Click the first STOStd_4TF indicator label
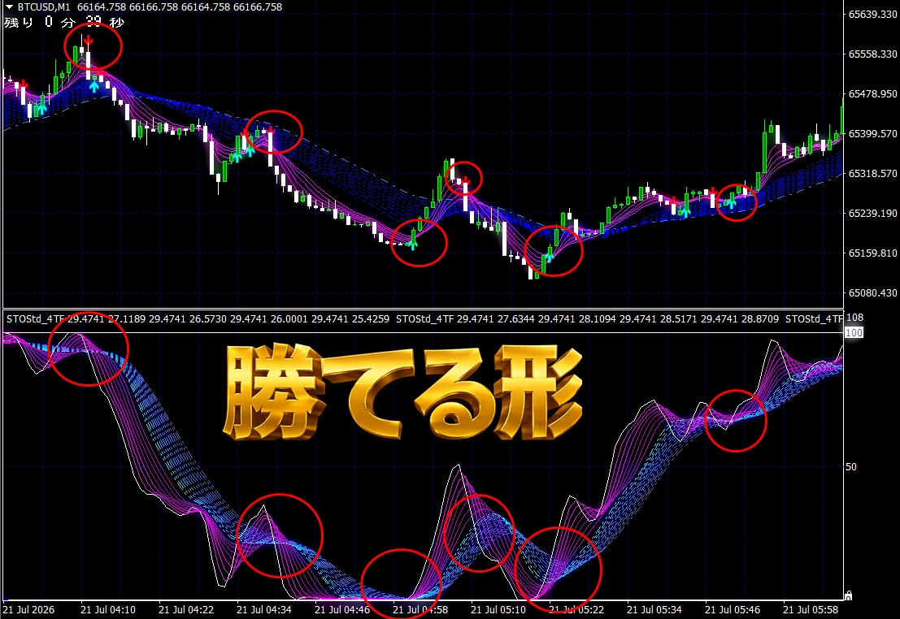 (36, 319)
